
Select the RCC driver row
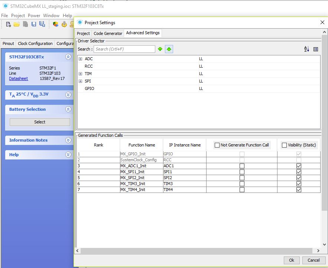tap(199, 67)
